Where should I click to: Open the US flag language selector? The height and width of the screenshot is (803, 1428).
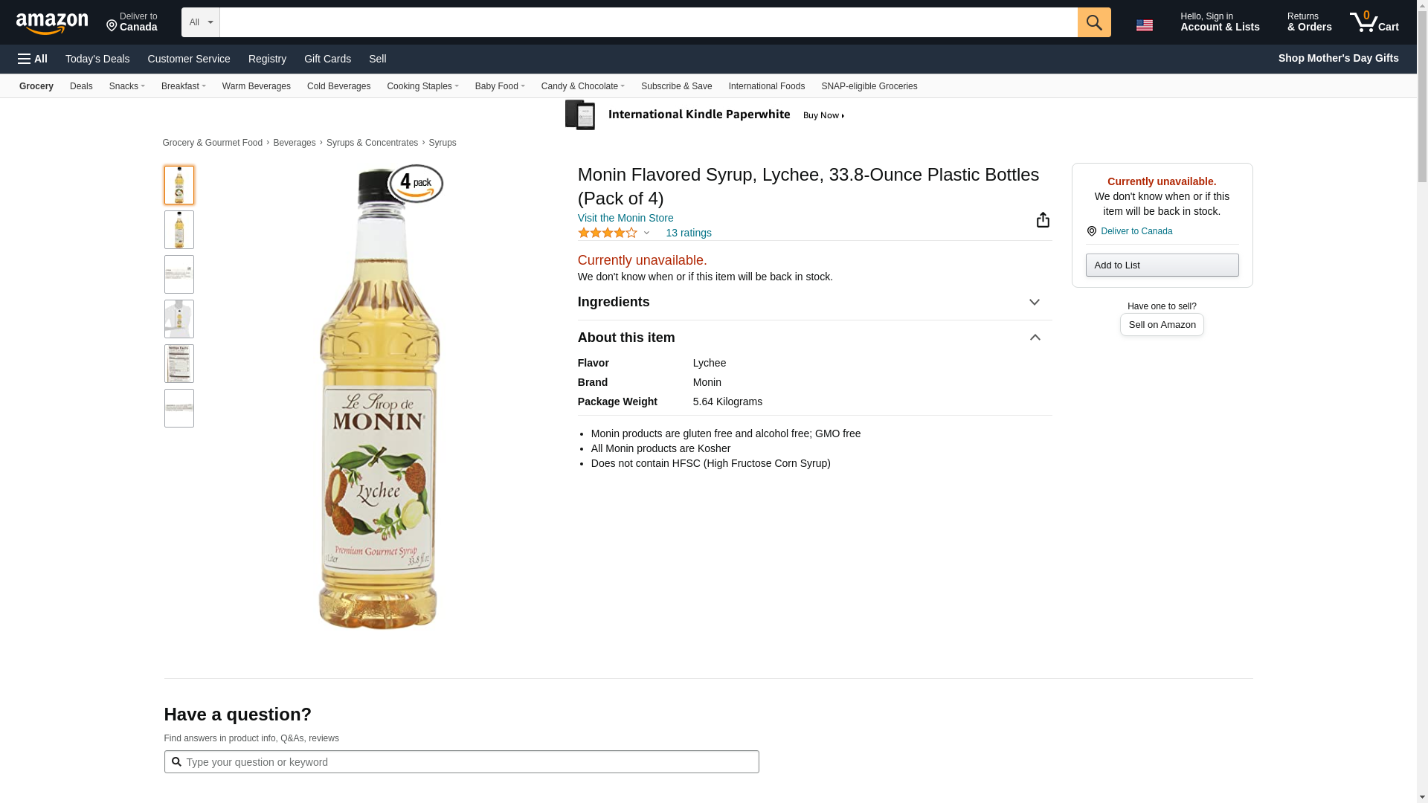click(x=1144, y=25)
